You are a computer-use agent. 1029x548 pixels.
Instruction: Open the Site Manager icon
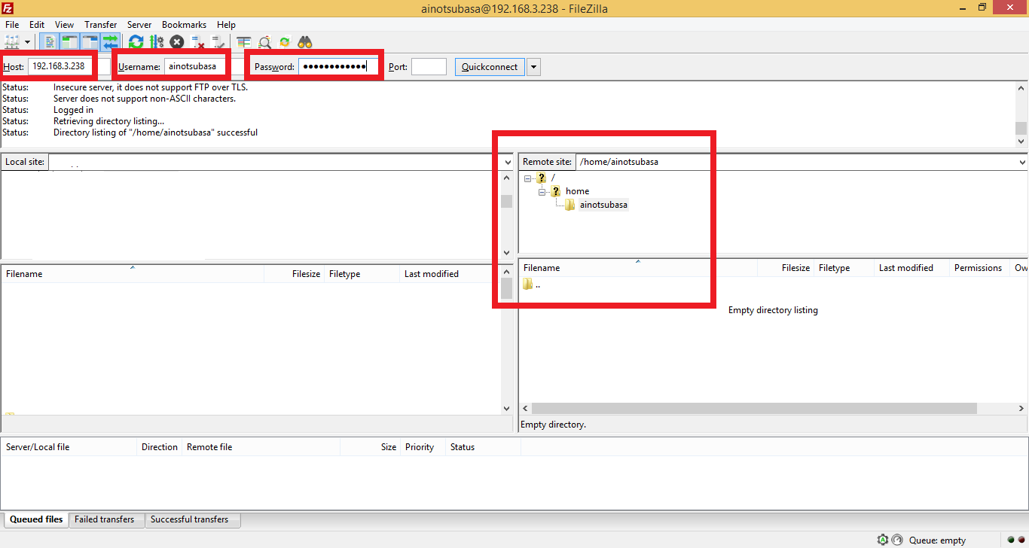[x=13, y=42]
